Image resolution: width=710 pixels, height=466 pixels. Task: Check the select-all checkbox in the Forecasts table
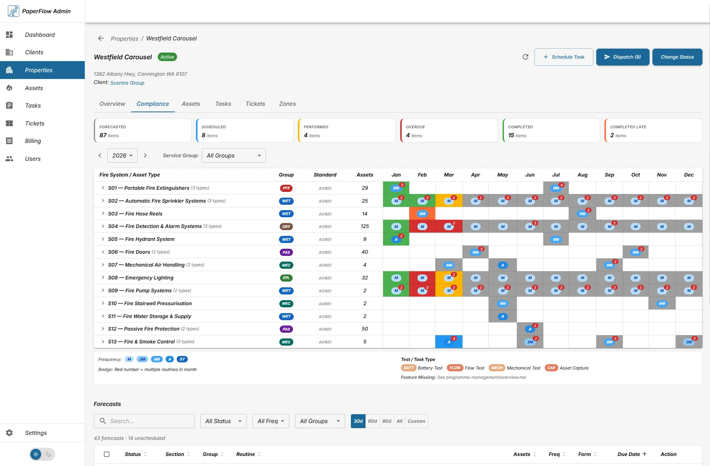[x=107, y=454]
